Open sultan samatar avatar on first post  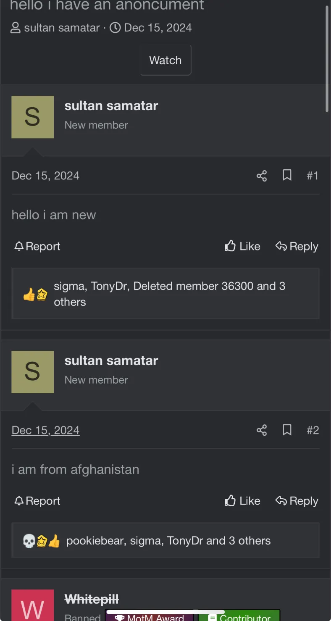32,117
